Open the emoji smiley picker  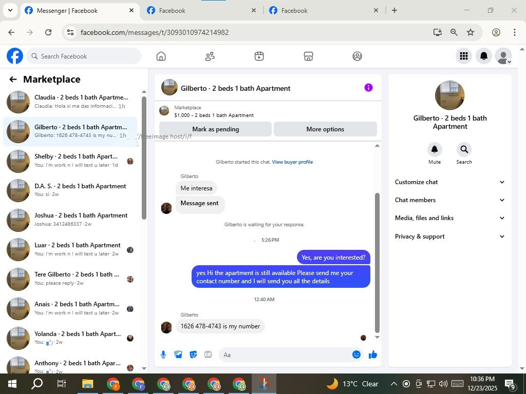[356, 354]
